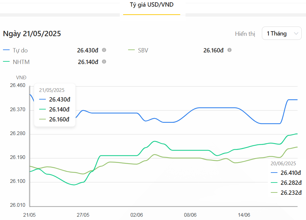
Task: Click the Ngày 21/05/2025 date heading
Action: [32, 34]
